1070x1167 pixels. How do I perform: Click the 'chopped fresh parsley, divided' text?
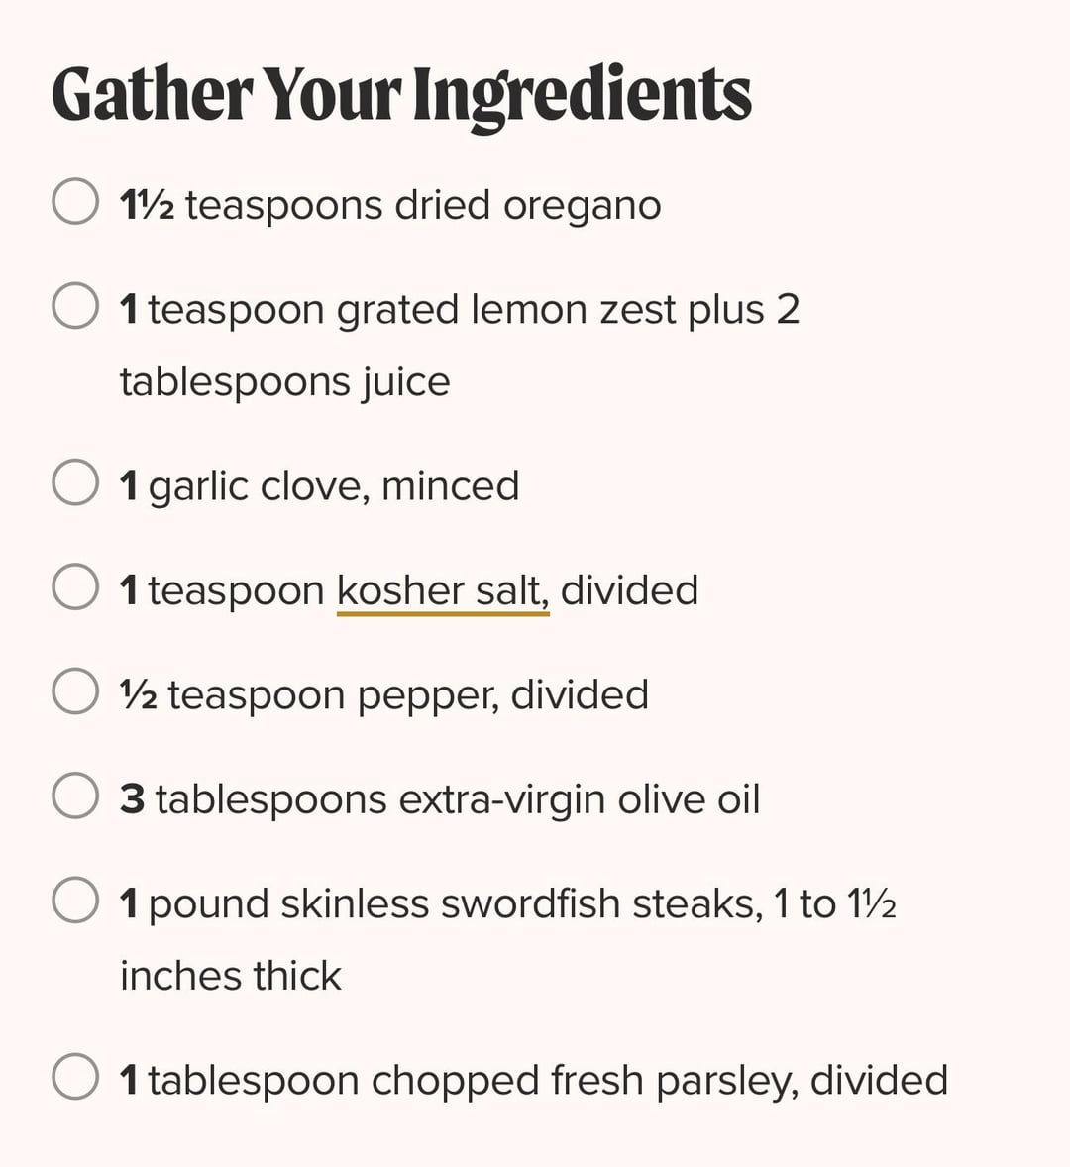(548, 1081)
